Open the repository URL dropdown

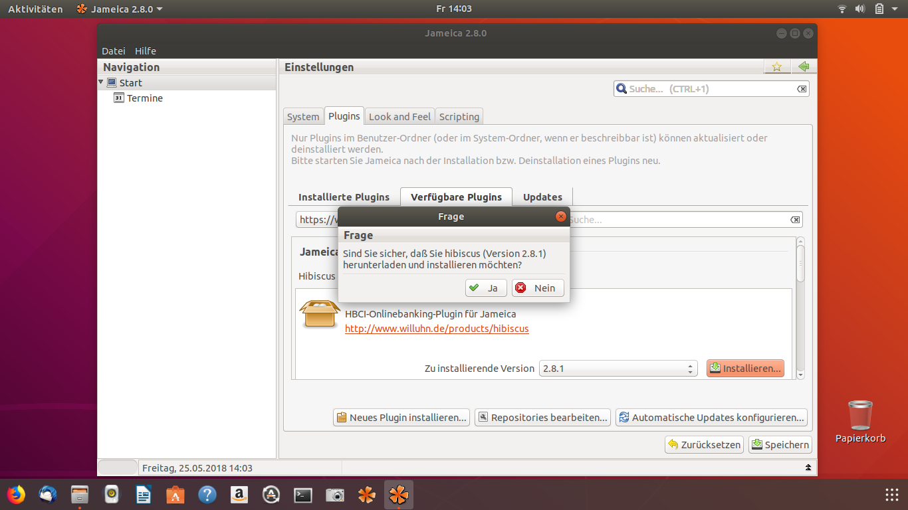coord(318,219)
